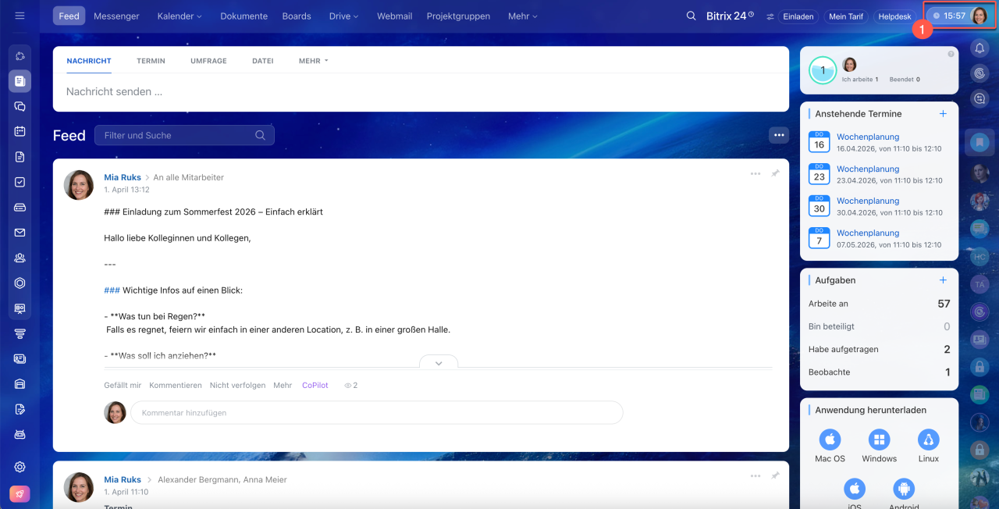Pin the Sommerfest post
The height and width of the screenshot is (509, 999).
pos(775,173)
